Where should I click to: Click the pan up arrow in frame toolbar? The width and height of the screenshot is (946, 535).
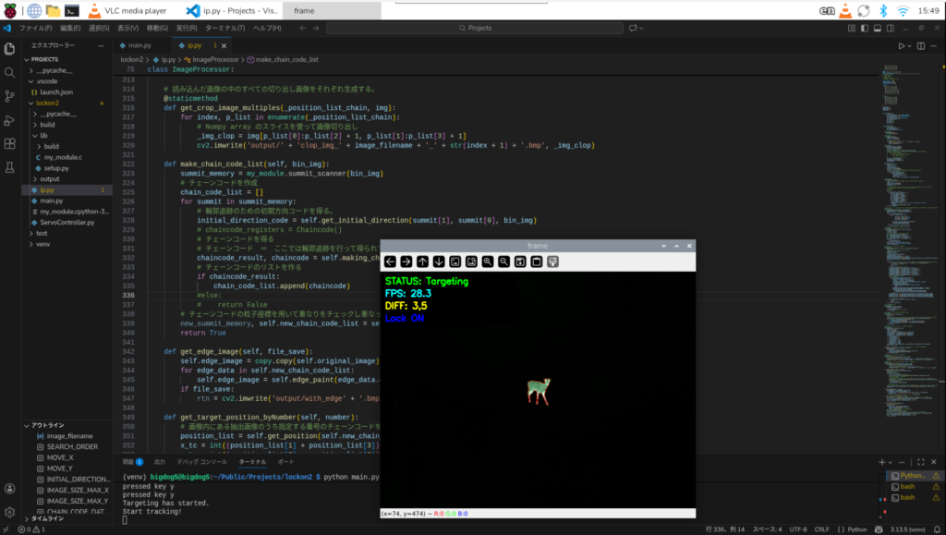click(x=422, y=261)
